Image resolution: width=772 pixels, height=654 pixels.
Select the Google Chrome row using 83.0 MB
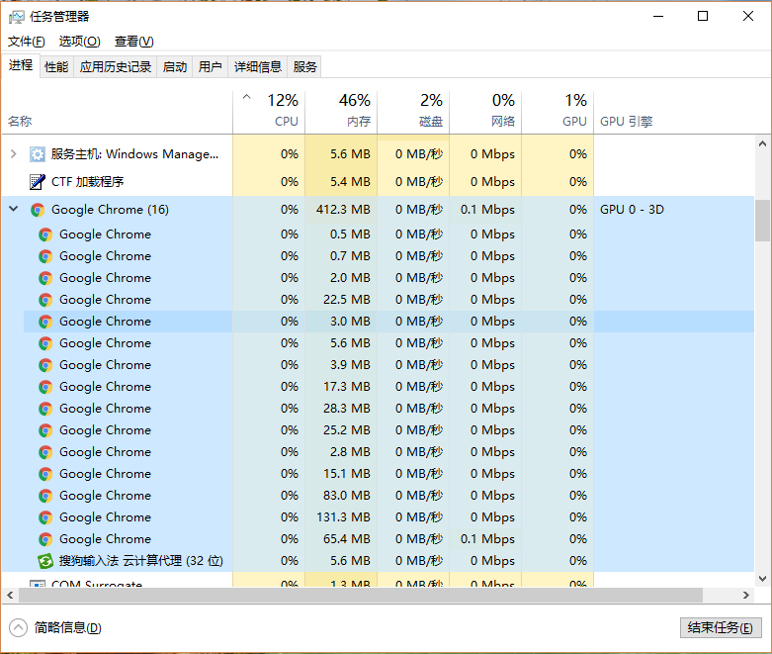[x=388, y=496]
